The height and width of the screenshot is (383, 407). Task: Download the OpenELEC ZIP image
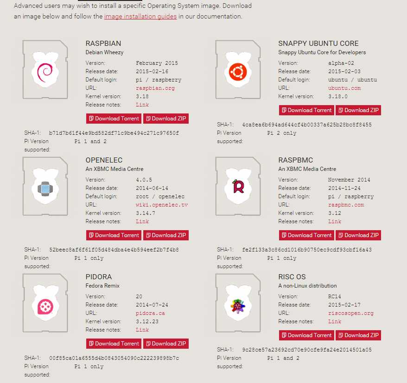(166, 235)
